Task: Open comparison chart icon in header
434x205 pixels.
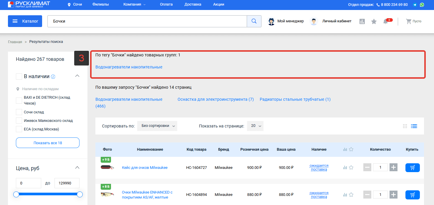Action: [362, 21]
